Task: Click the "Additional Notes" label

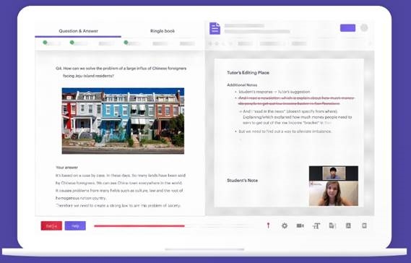Action: (242, 85)
